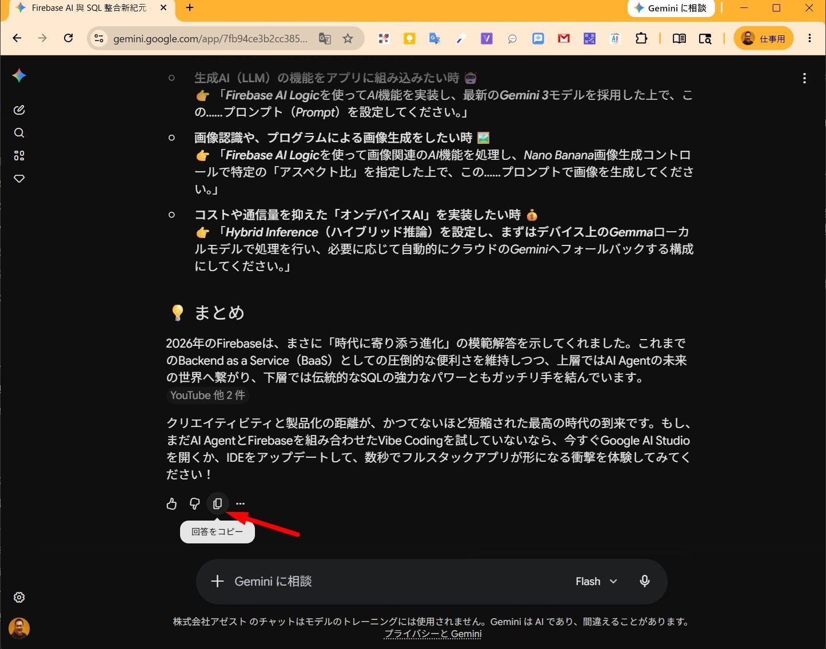Expand the YouTube 他 2 件 sources chip
Image resolution: width=826 pixels, height=649 pixels.
[x=208, y=395]
